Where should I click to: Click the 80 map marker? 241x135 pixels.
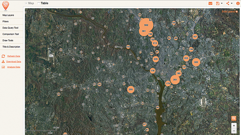click(x=157, y=107)
